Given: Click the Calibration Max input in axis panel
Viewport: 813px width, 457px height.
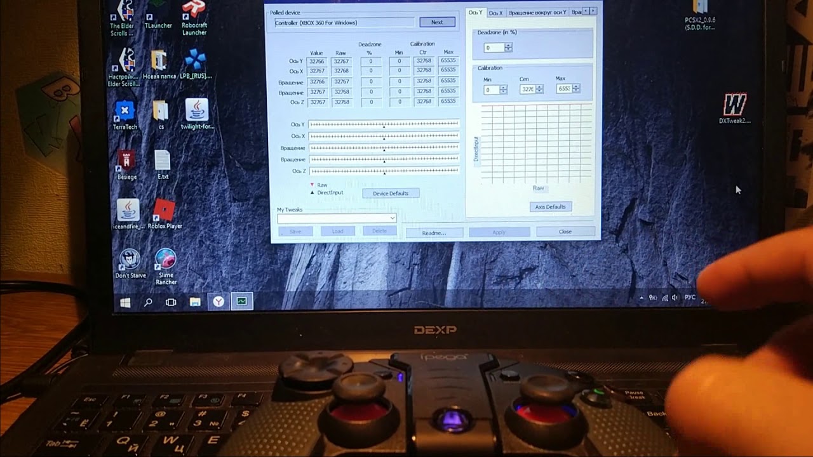Looking at the screenshot, I should click(x=564, y=89).
